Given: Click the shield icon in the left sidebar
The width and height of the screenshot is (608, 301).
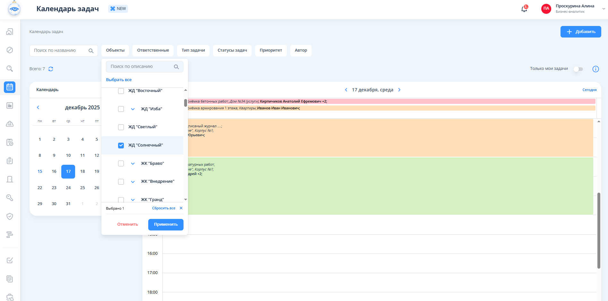Looking at the screenshot, I should (10, 216).
